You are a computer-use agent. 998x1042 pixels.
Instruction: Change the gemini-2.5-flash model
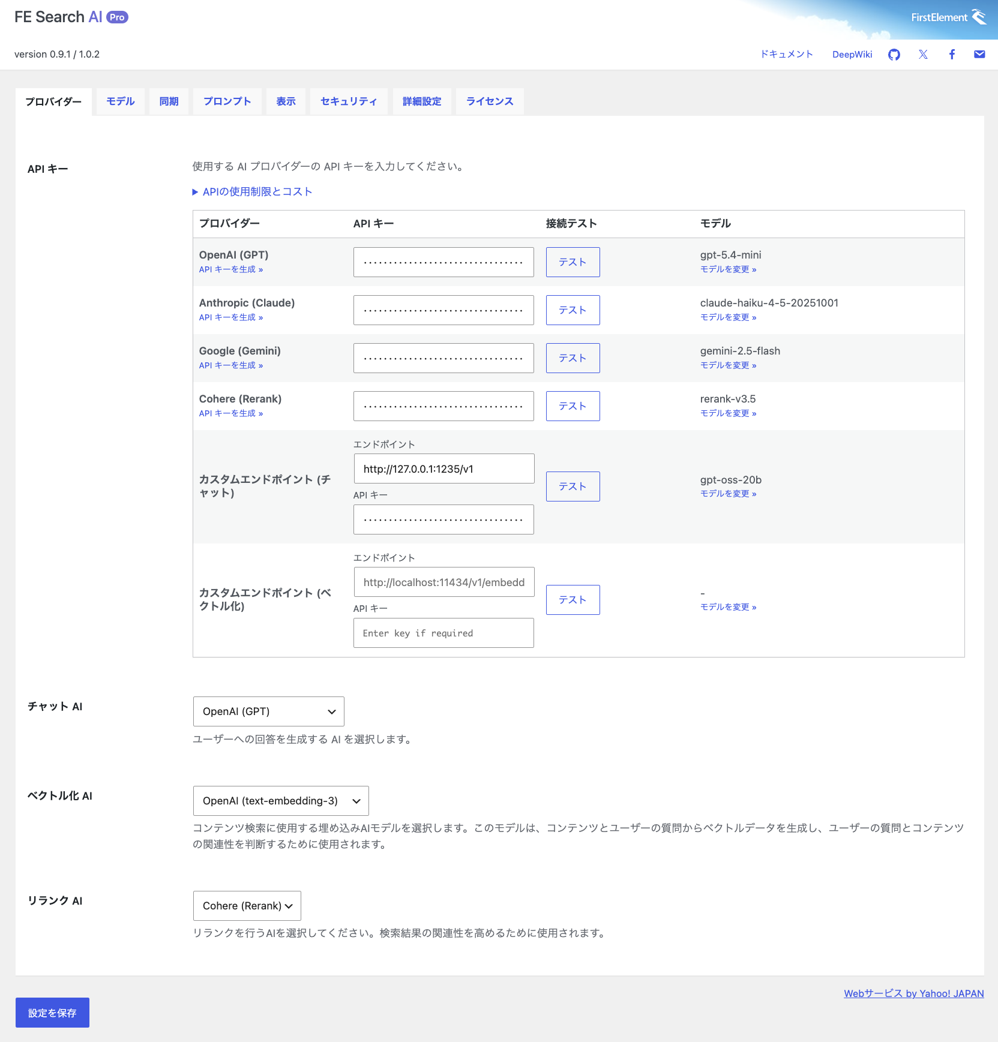click(728, 365)
